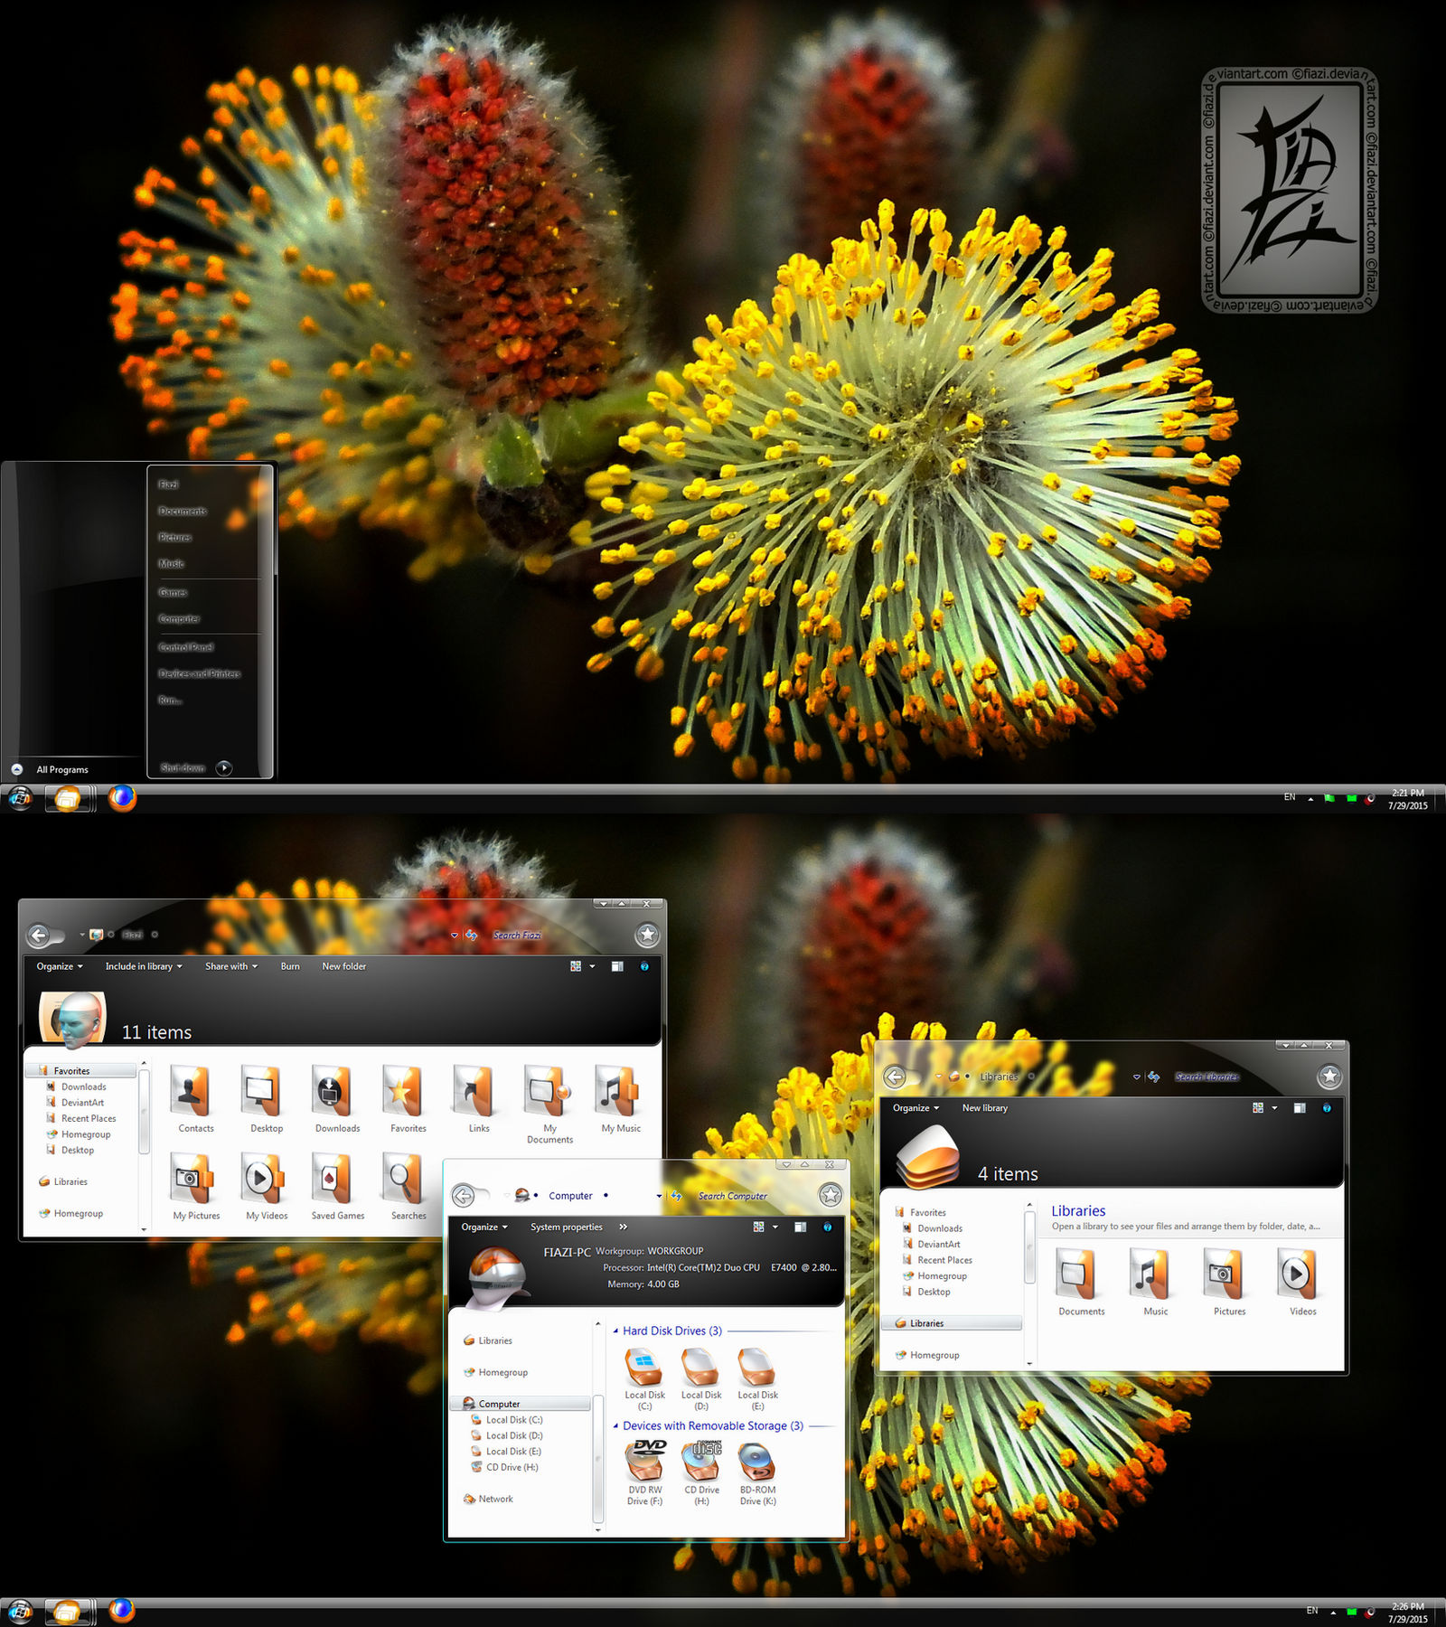Select the My Music folder icon
The height and width of the screenshot is (1627, 1446).
(621, 1098)
